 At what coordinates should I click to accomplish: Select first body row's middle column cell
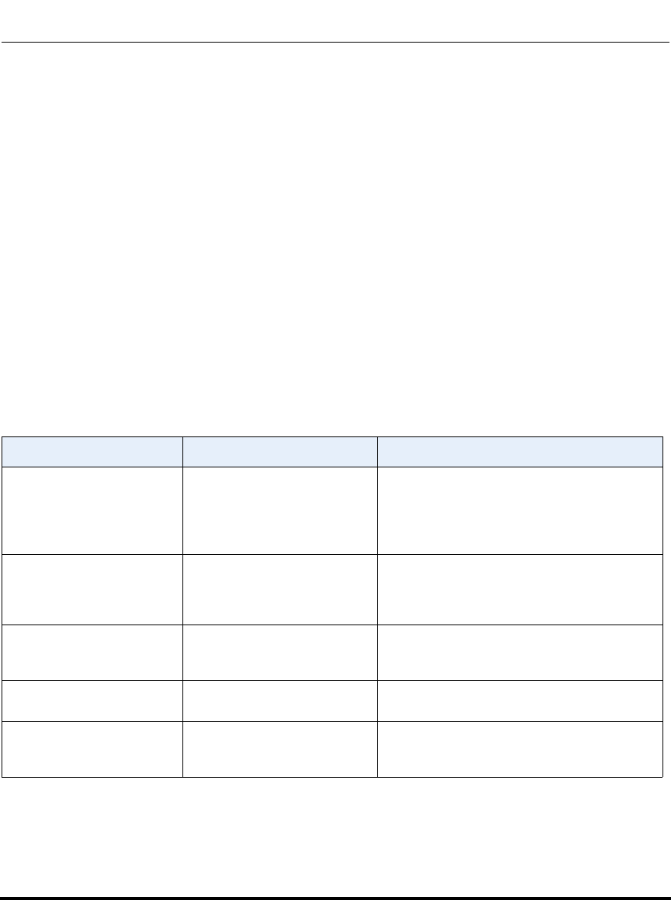[x=280, y=510]
